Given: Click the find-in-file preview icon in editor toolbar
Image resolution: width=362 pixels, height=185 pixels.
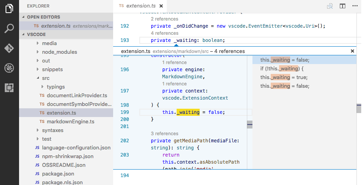Looking at the screenshot, I should pos(330,6).
